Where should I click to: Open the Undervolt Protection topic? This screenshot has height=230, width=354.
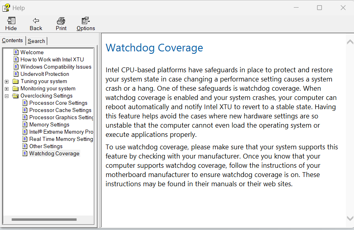point(45,74)
